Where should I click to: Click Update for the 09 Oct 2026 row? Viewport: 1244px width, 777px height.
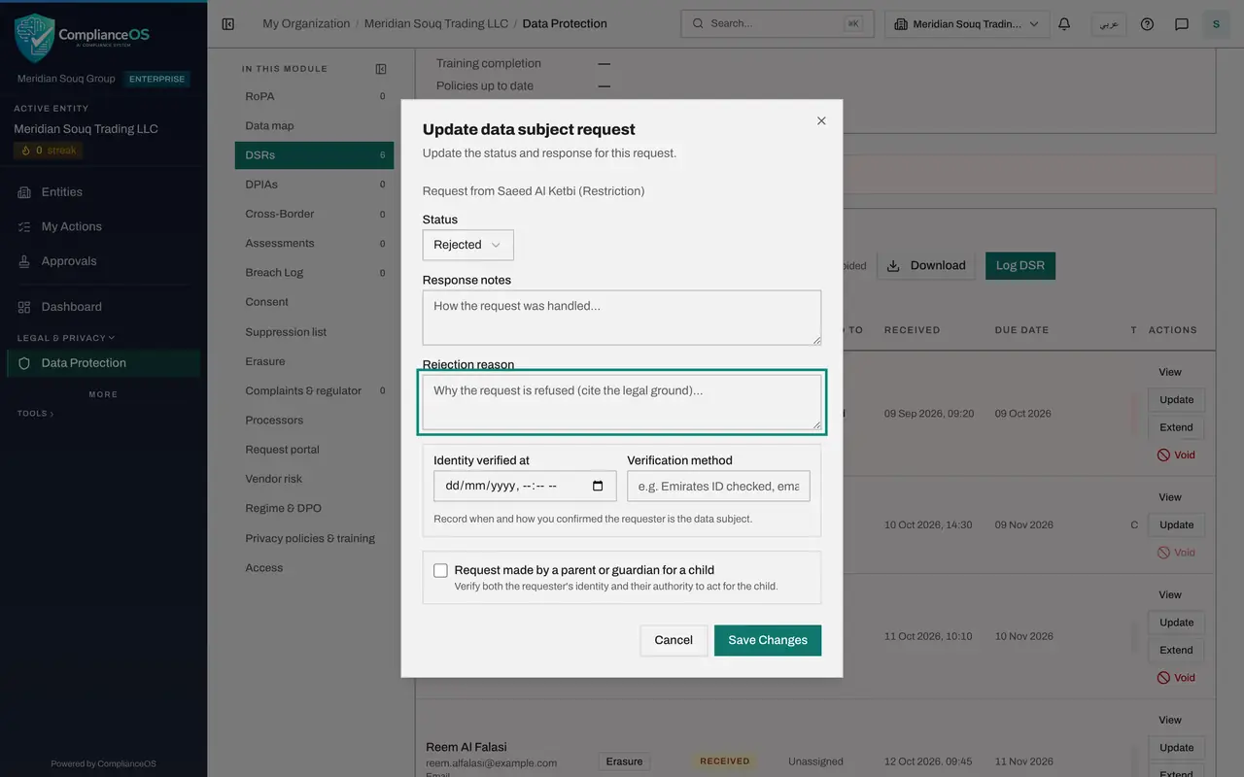(1176, 400)
